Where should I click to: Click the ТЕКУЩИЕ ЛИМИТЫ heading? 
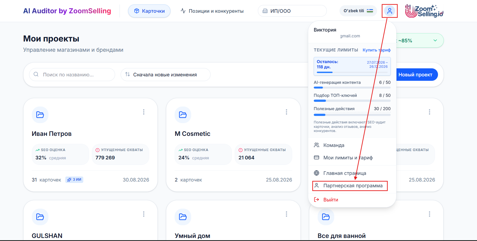(x=336, y=50)
